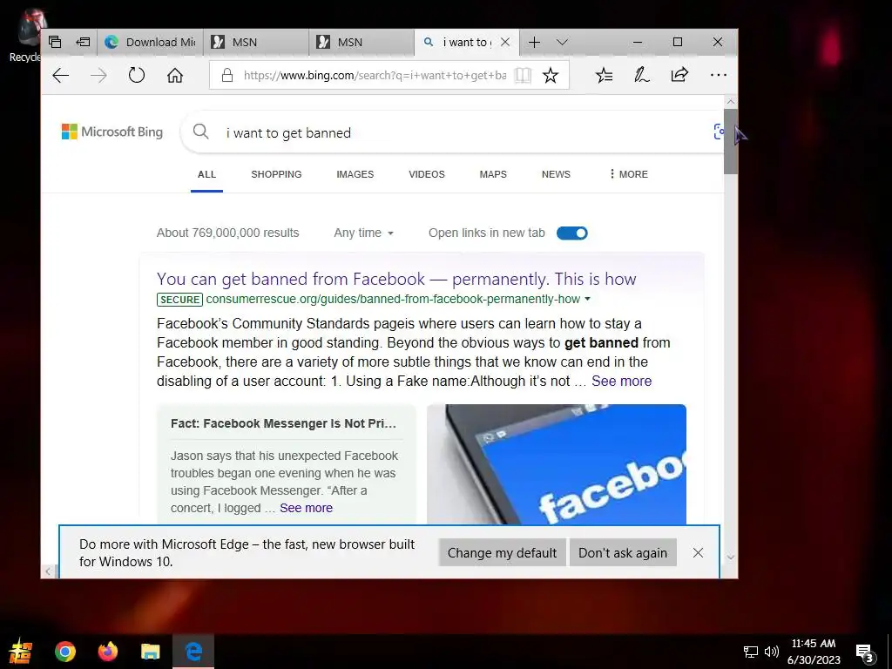892x669 pixels.
Task: Select the SHOPPING results tab
Action: pyautogui.click(x=276, y=174)
